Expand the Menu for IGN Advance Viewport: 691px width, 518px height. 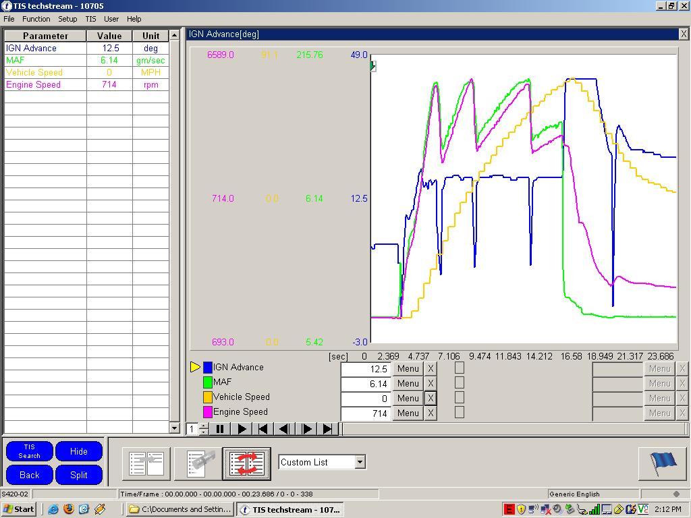408,368
